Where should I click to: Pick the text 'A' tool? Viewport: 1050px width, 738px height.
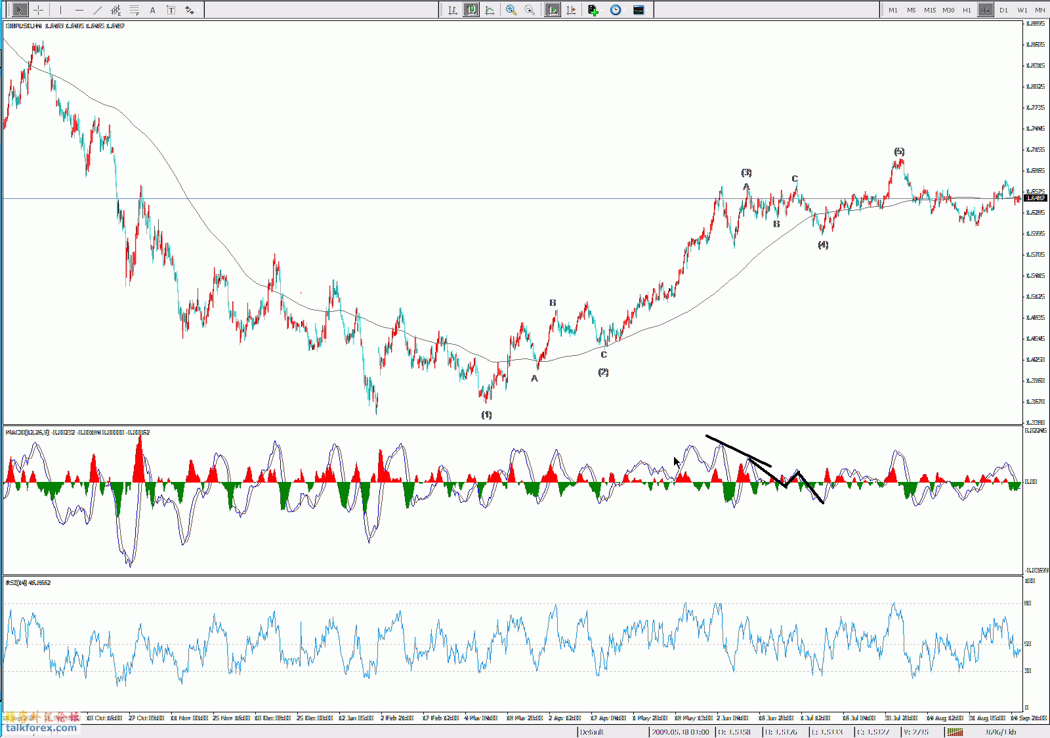click(x=152, y=10)
